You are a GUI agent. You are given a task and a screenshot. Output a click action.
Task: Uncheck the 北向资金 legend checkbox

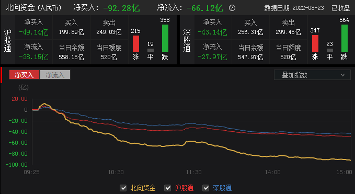pyautogui.click(x=123, y=188)
